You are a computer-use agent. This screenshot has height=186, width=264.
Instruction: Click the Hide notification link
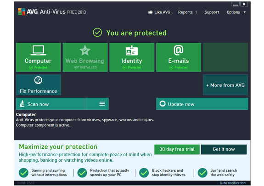232,183
